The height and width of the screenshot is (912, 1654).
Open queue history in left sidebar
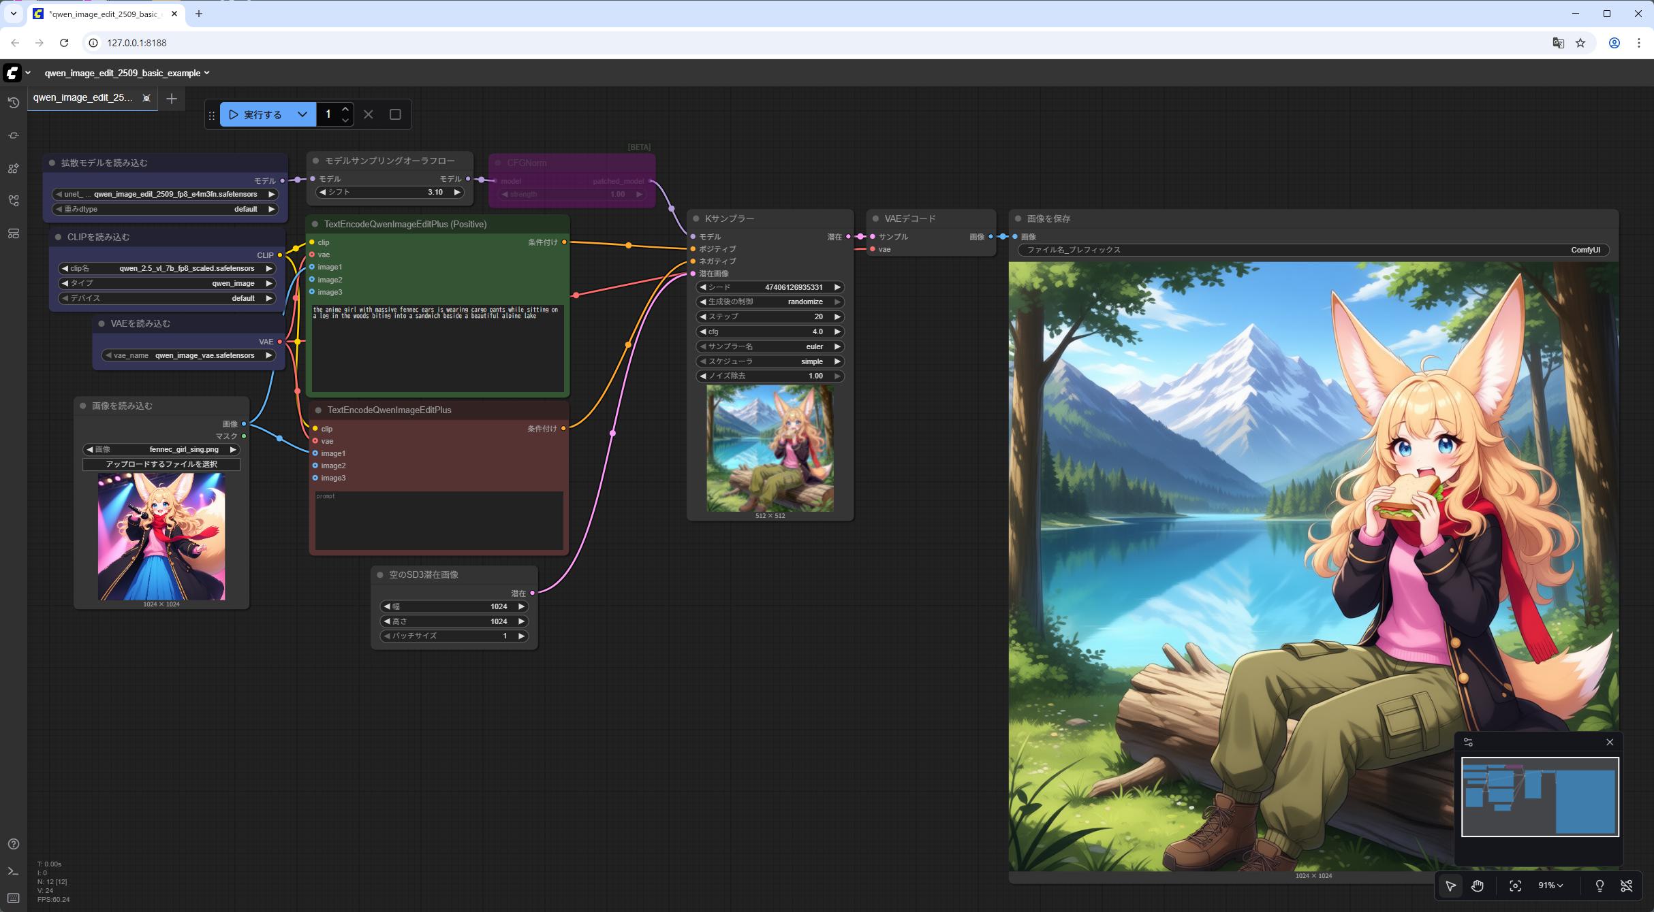click(14, 103)
